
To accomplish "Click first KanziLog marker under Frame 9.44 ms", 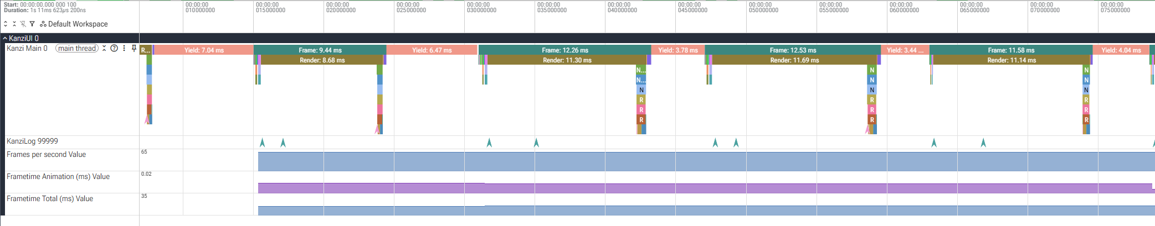I will (x=262, y=143).
